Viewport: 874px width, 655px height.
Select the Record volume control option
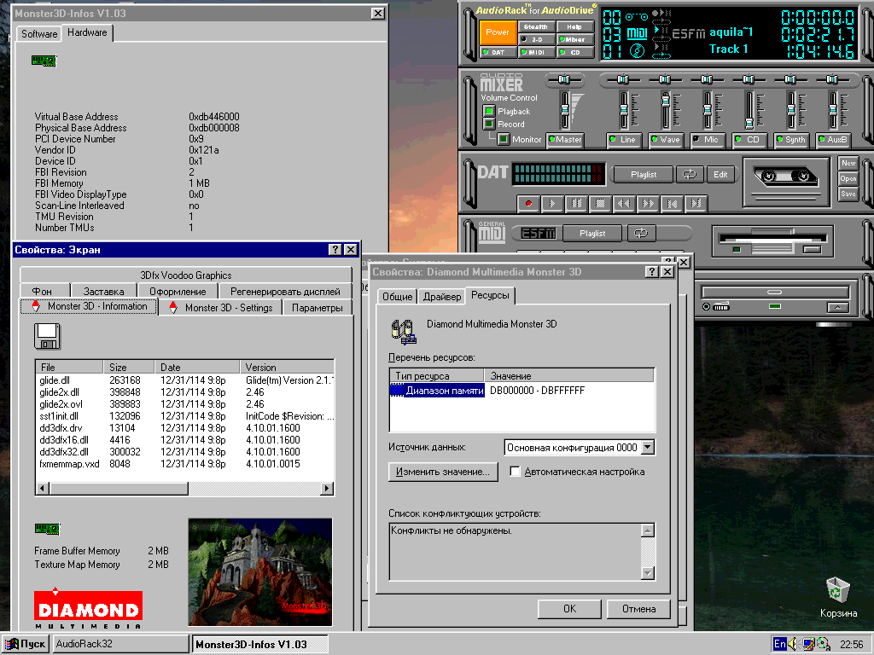tap(489, 125)
